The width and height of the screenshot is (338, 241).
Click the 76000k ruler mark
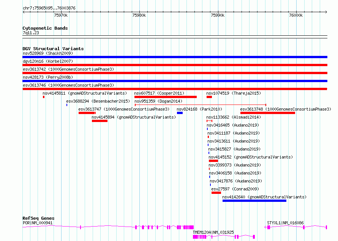point(296,15)
